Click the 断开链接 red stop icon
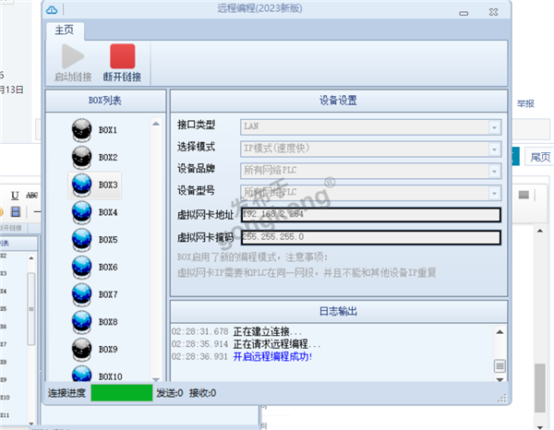Screen dimensions: 554x430 coord(122,57)
